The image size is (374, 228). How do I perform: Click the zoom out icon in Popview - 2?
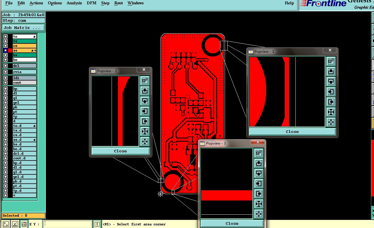click(145, 141)
